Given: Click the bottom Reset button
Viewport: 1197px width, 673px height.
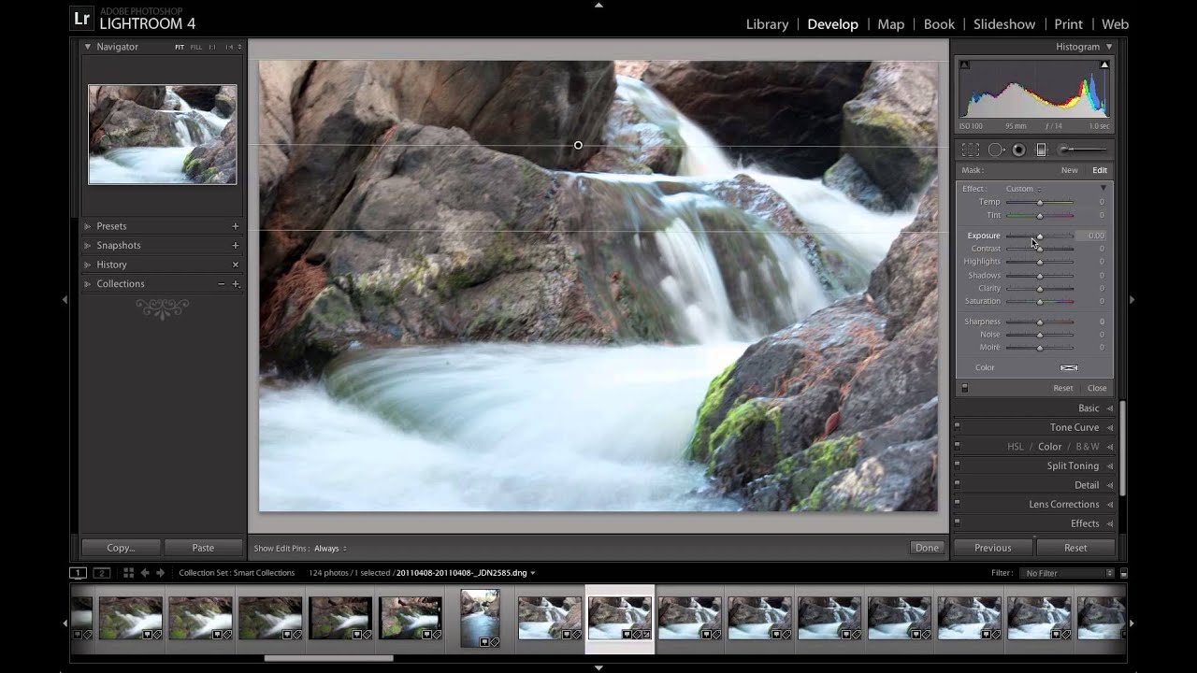Looking at the screenshot, I should coord(1075,548).
